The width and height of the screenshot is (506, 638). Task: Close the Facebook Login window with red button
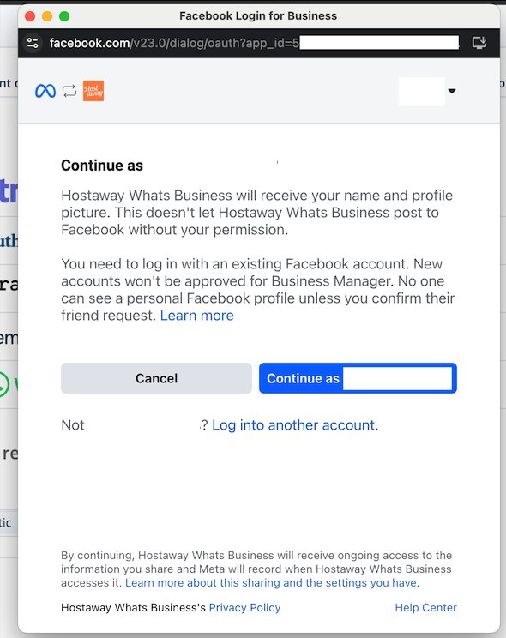click(30, 16)
